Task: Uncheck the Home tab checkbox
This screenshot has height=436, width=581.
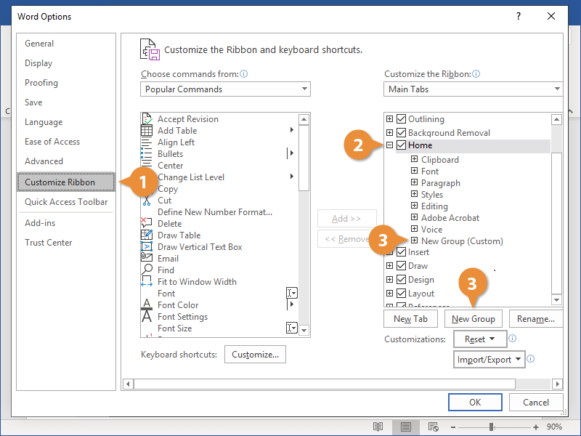Action: click(401, 145)
